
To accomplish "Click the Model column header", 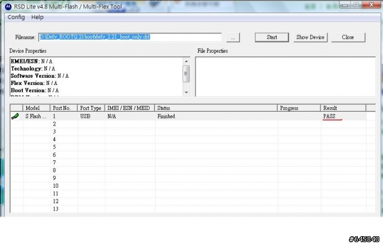I will 37,108.
